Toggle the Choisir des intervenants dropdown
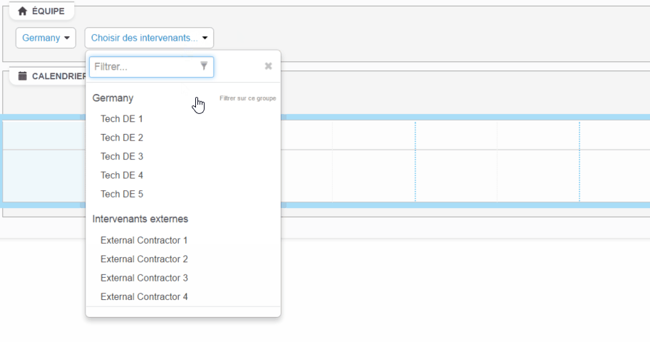This screenshot has height=342, width=650. tap(149, 38)
